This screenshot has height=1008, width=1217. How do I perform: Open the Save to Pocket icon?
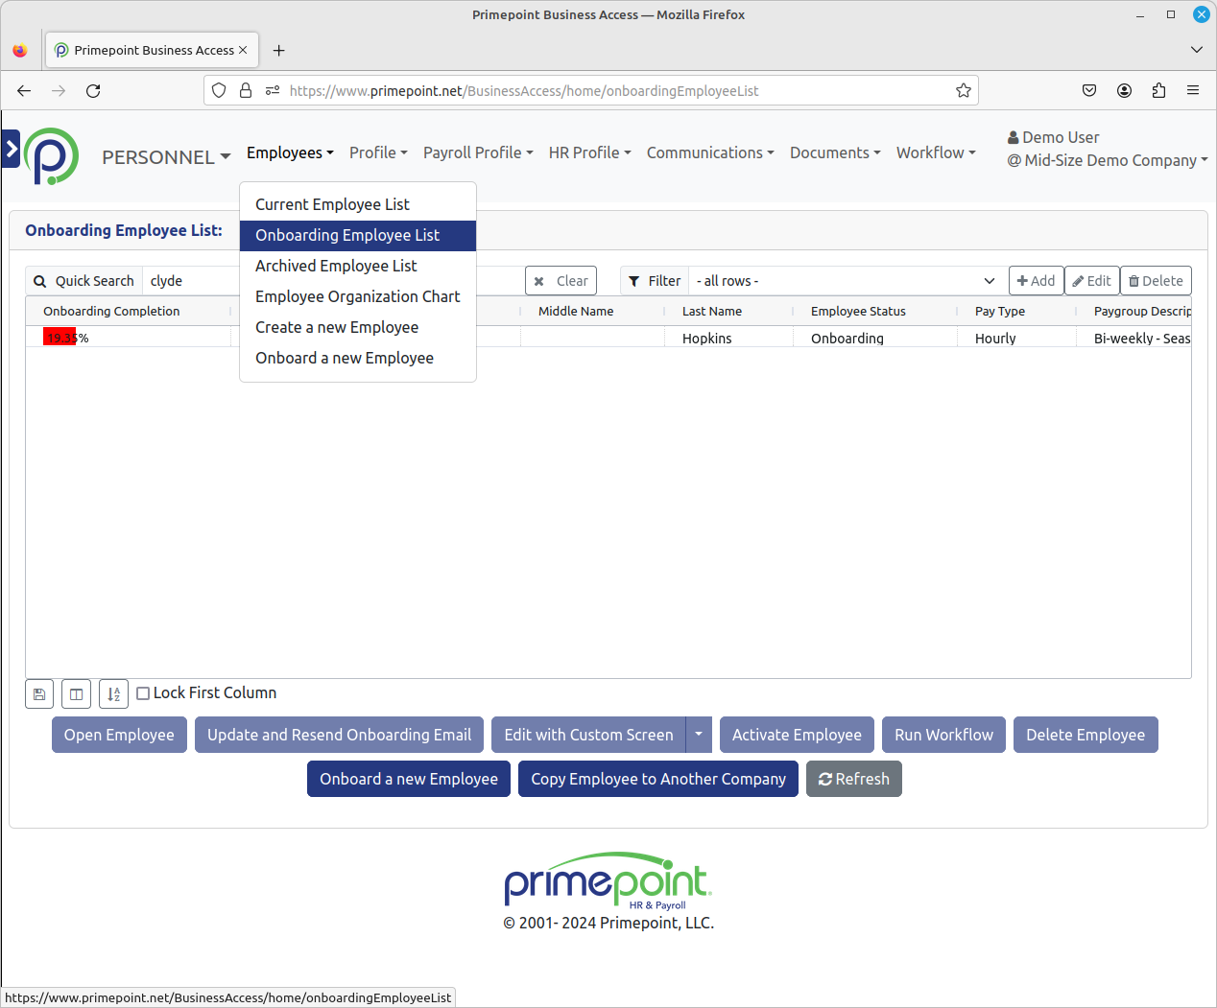coord(1089,90)
